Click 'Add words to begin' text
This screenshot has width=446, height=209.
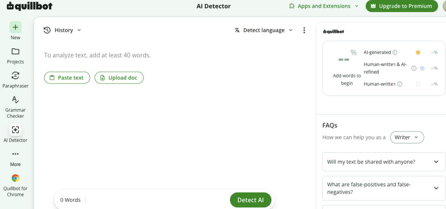[x=347, y=80]
